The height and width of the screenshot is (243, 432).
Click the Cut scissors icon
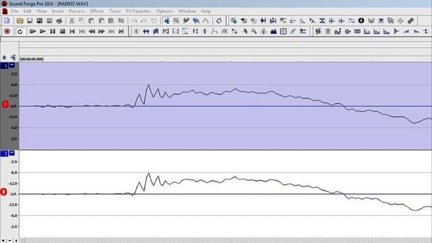(x=72, y=21)
